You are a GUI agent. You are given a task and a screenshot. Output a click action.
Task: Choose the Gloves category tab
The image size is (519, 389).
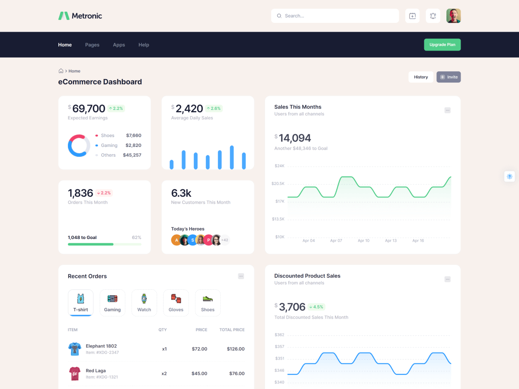176,303
